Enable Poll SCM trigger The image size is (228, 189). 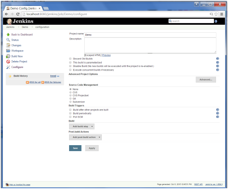tap(70, 117)
